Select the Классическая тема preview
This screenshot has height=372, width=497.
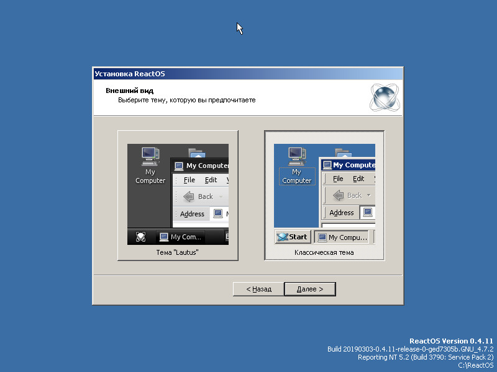(324, 194)
